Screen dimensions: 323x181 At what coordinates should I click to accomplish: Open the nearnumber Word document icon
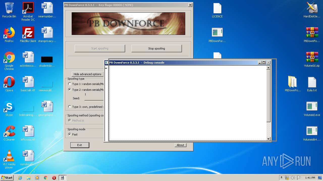coord(47,10)
